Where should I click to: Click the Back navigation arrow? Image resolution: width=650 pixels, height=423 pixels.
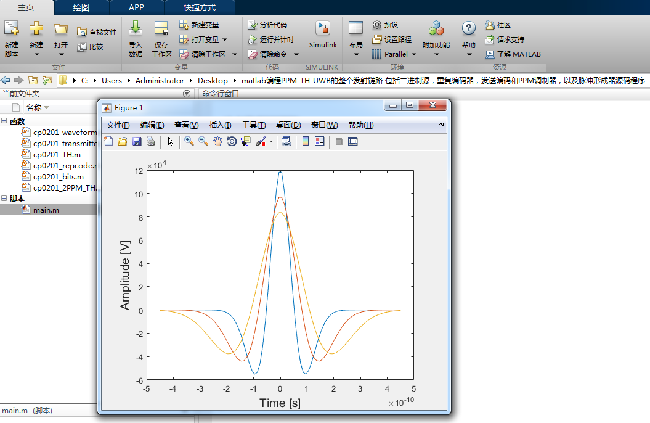click(x=6, y=80)
